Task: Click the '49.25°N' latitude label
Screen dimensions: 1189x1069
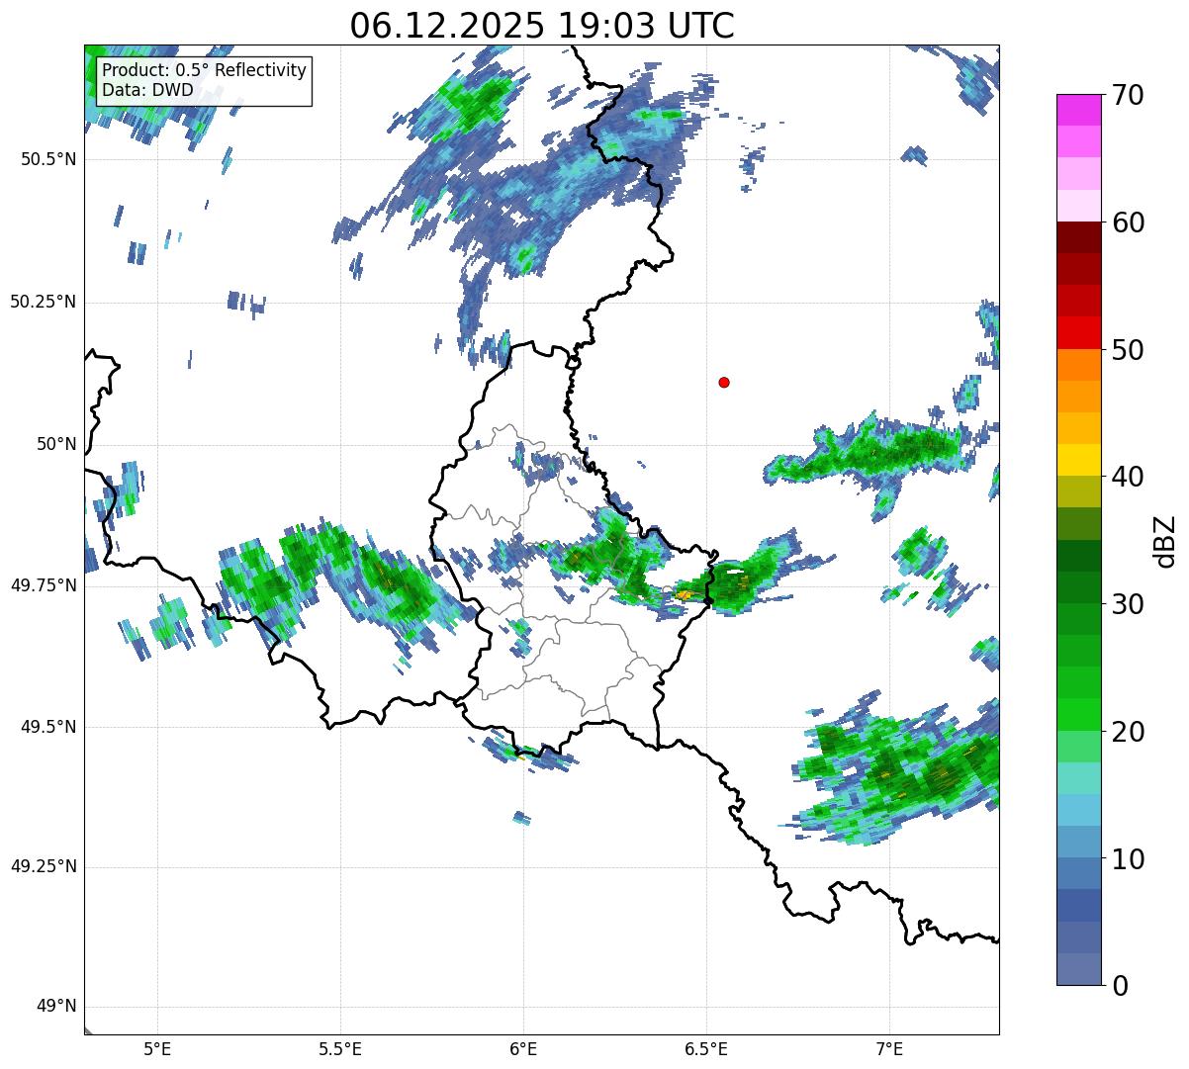Action: pyautogui.click(x=43, y=867)
